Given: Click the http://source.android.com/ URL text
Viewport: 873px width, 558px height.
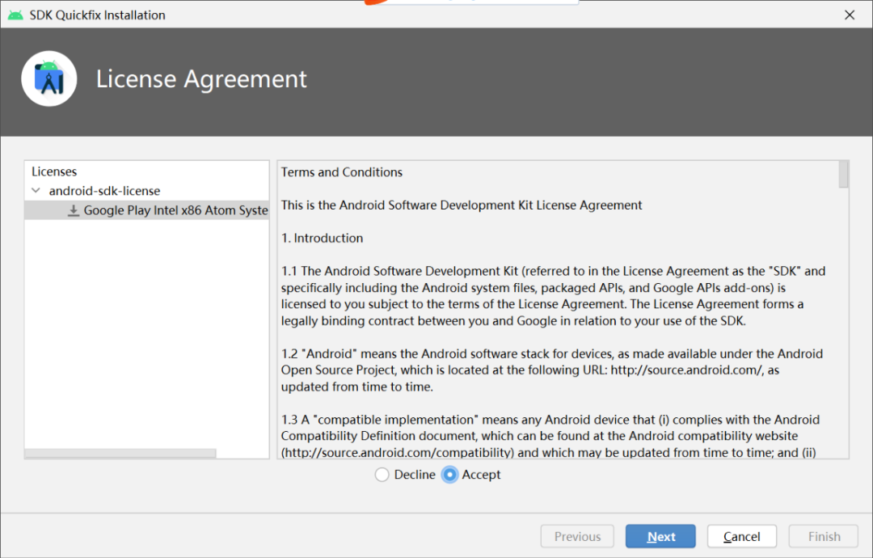Looking at the screenshot, I should 687,370.
